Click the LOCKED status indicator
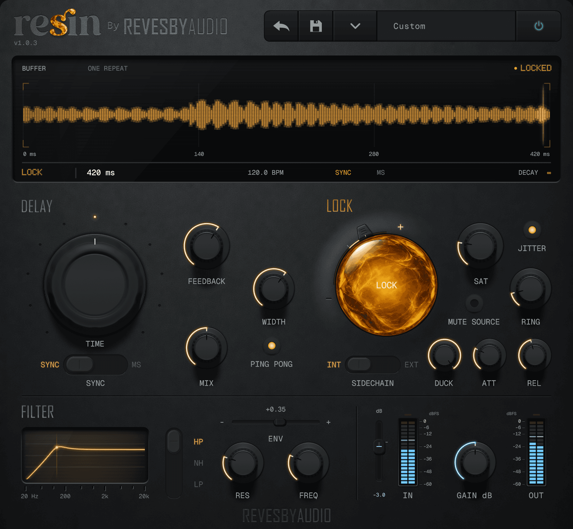 pyautogui.click(x=533, y=68)
